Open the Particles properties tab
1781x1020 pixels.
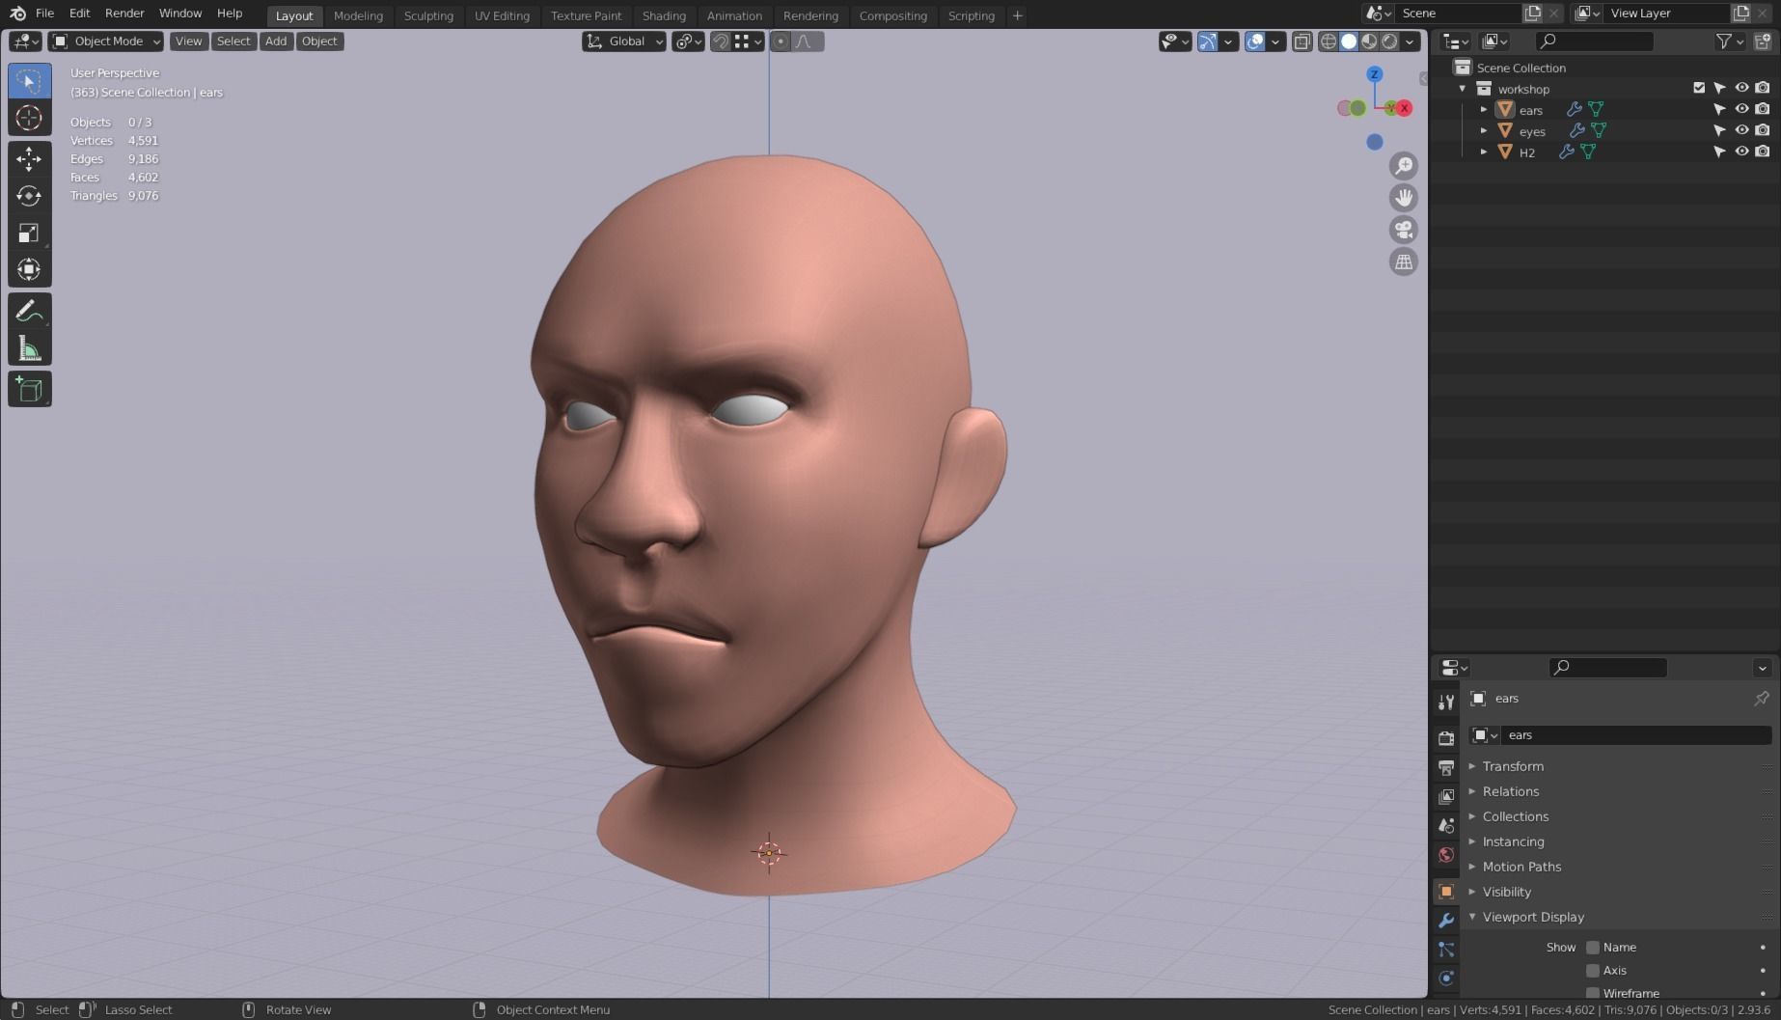(1445, 950)
